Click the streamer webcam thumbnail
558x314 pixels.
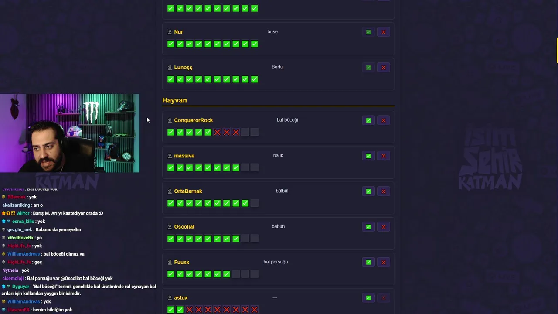[70, 133]
